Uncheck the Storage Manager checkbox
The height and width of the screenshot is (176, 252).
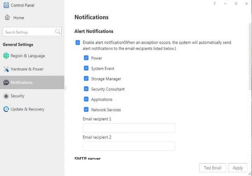86,79
